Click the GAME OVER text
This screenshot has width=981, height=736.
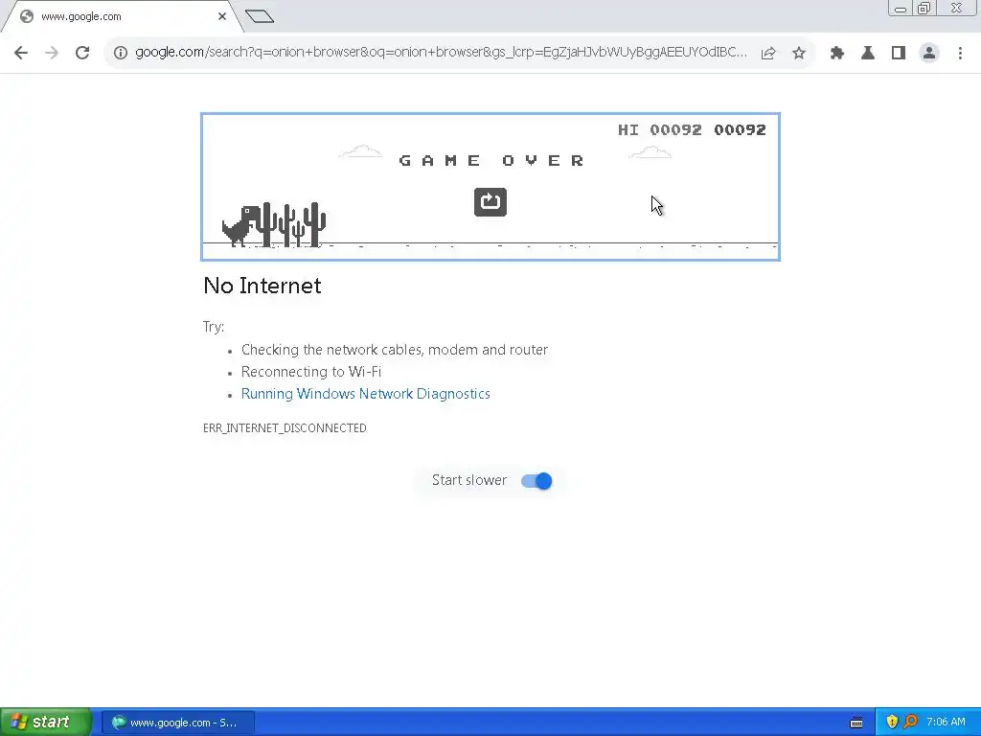point(491,161)
